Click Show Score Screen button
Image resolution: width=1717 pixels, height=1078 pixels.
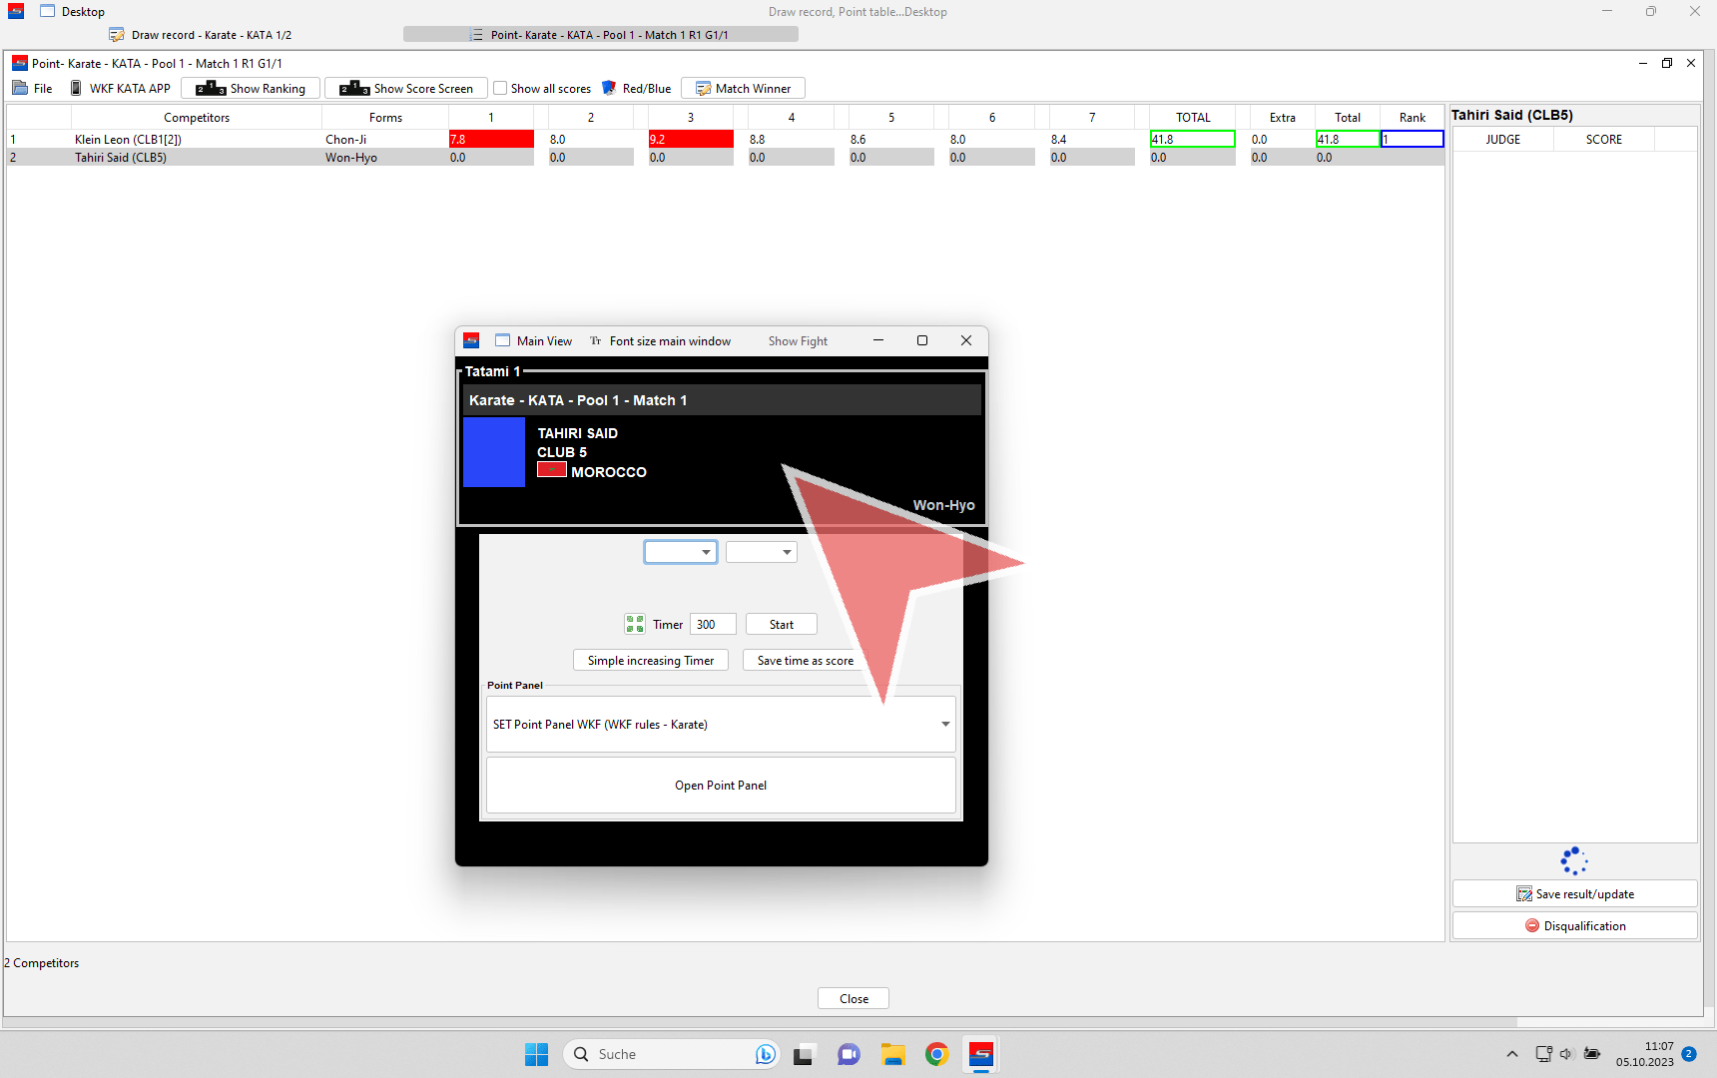(406, 88)
